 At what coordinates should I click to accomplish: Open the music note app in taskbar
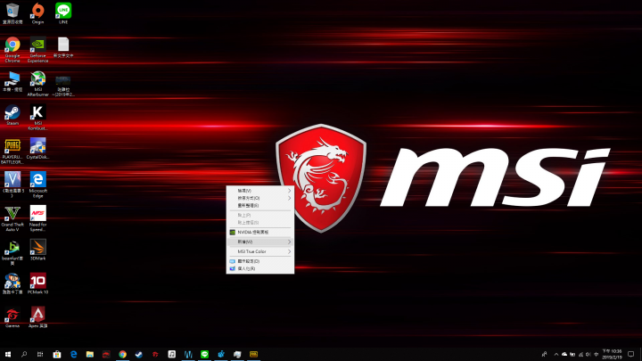pos(171,354)
